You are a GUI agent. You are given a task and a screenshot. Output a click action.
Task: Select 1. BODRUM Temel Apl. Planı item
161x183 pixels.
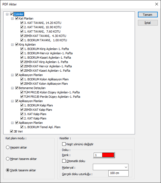[42, 127]
